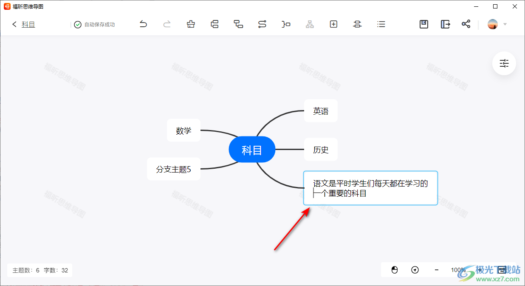Click the 字数: 32 counter
The image size is (525, 286).
(x=56, y=270)
